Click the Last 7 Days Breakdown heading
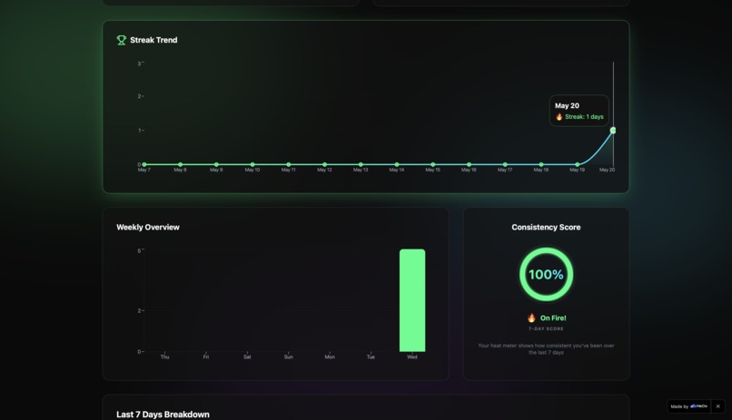Viewport: 732px width, 420px height. (x=163, y=415)
